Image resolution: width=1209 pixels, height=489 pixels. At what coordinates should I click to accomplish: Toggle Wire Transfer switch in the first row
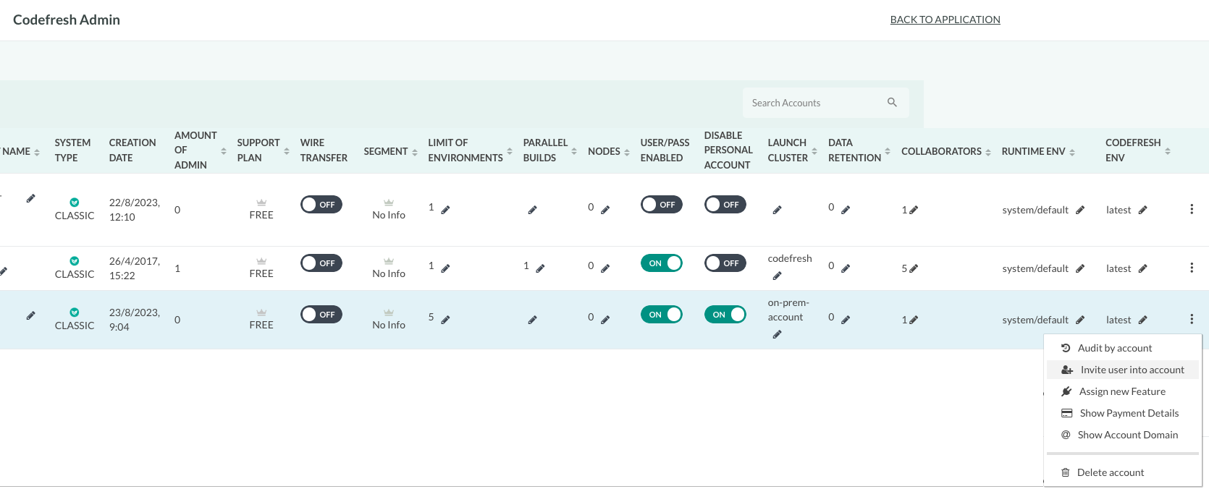click(321, 205)
